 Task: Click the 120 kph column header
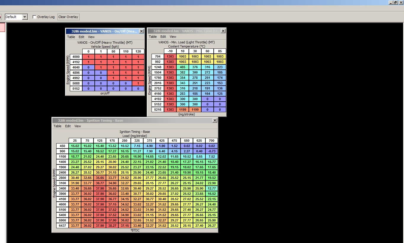pyautogui.click(x=138, y=51)
